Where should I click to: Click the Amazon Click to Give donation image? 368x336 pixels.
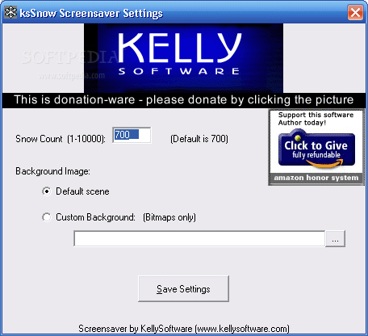[316, 147]
